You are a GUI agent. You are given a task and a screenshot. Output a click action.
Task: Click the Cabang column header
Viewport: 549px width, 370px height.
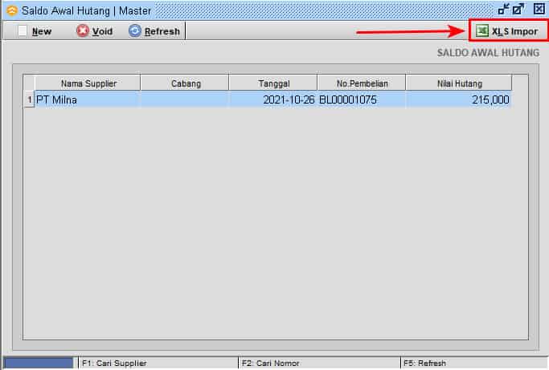click(186, 83)
